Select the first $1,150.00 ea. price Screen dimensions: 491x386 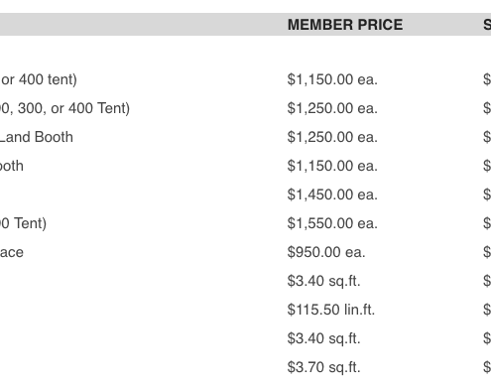point(332,79)
